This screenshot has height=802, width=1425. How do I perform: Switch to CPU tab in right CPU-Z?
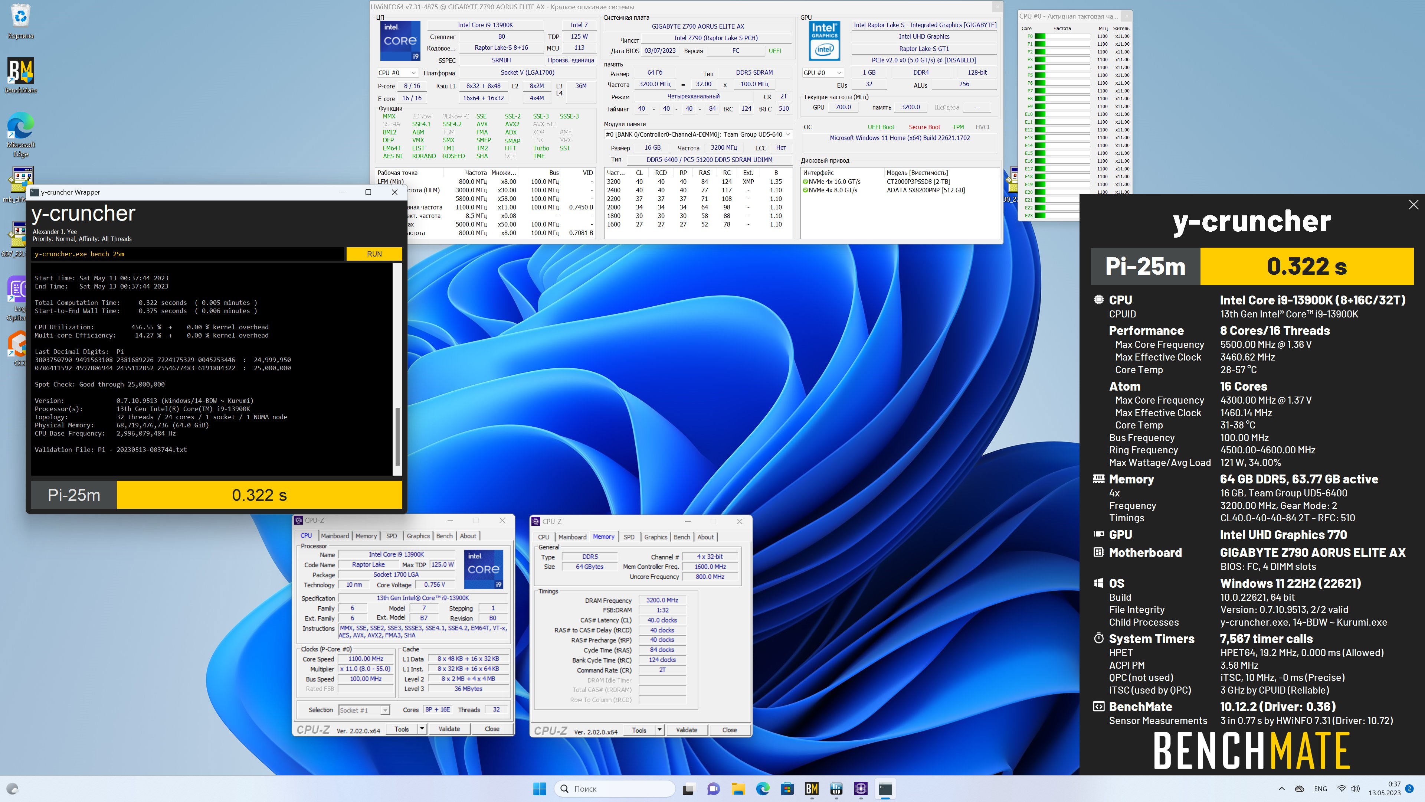[x=543, y=537]
